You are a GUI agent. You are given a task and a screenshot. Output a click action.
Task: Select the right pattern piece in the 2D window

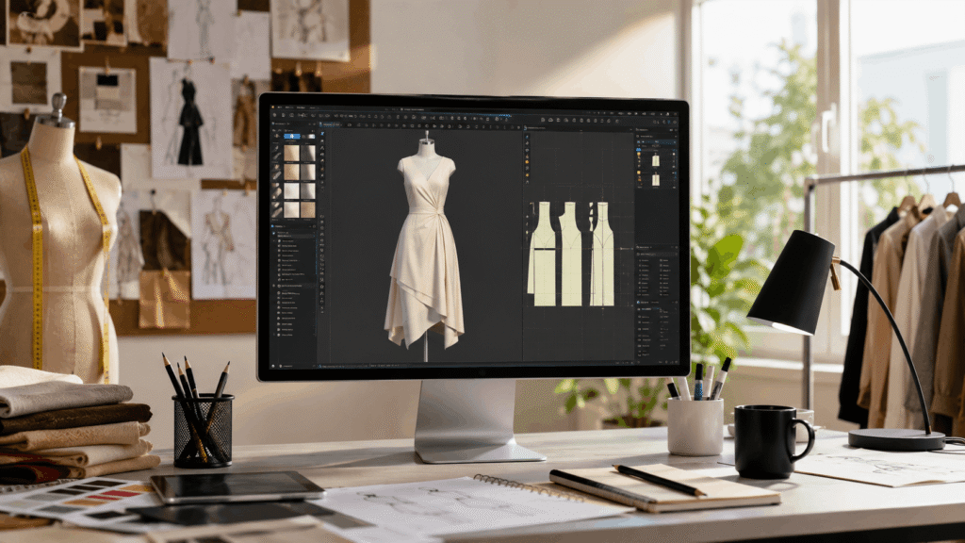(601, 254)
